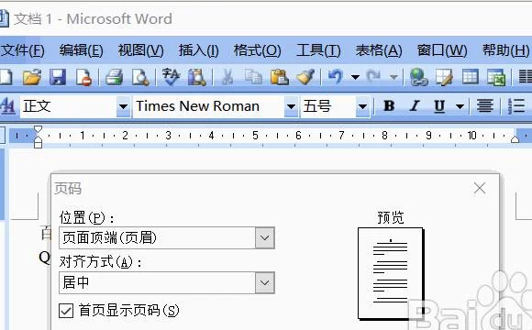Open Tables and Borders pencil icon

tap(444, 77)
